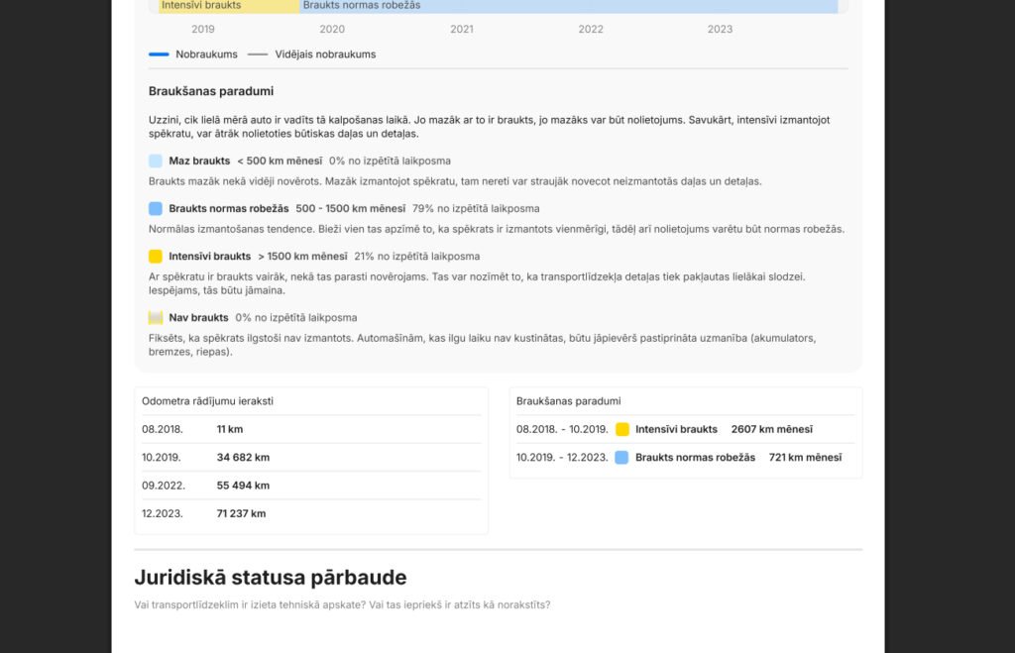Viewport: 1015px width, 653px height.
Task: Click the 2021 year label on chart
Action: click(x=462, y=30)
